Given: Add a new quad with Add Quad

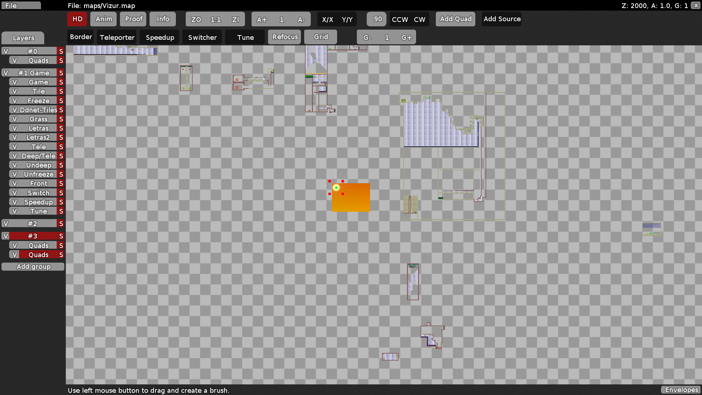Looking at the screenshot, I should (455, 19).
